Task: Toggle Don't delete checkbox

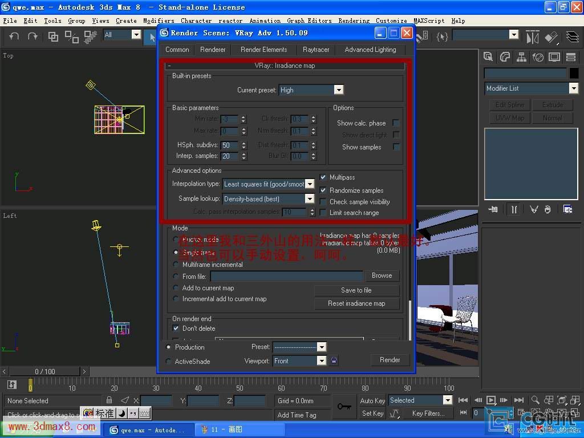Action: coord(176,328)
